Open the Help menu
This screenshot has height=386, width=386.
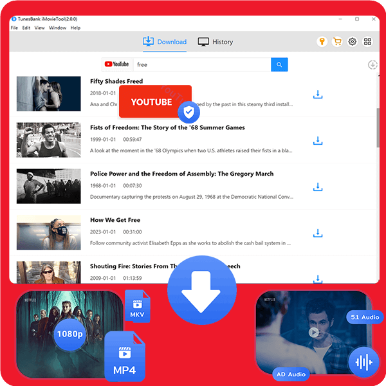pyautogui.click(x=75, y=28)
